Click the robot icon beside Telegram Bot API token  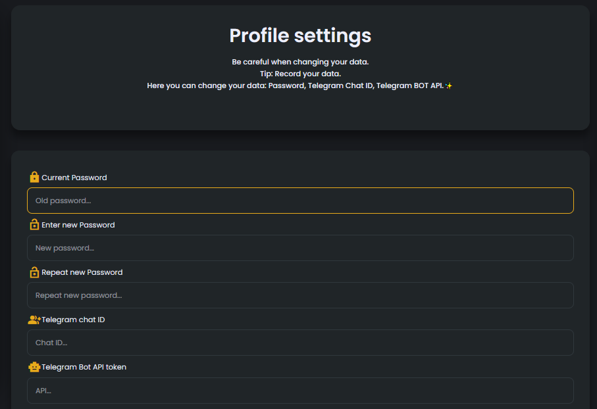(x=34, y=367)
